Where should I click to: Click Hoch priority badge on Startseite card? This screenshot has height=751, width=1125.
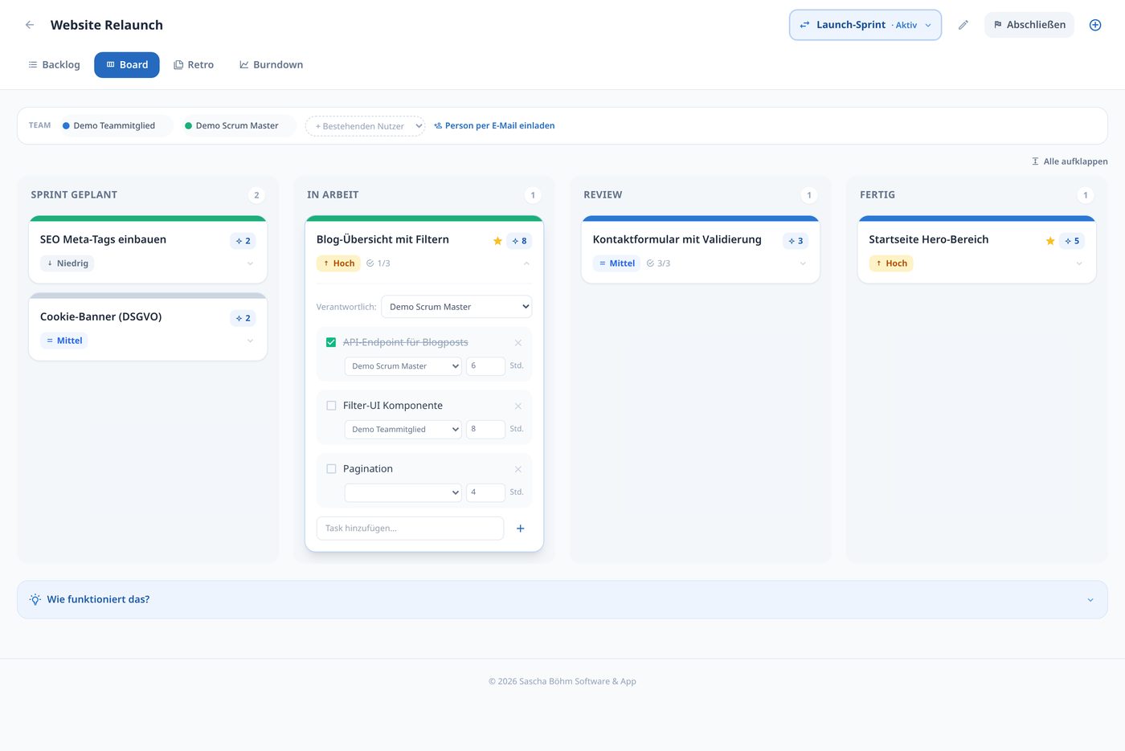[x=891, y=263]
